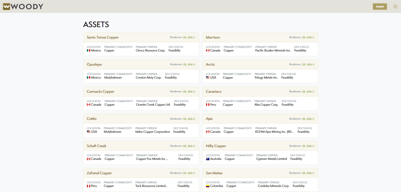Viewport: 401px width, 192px height.
Task: Open the Zafranal Copper asset
Action: coord(99,173)
